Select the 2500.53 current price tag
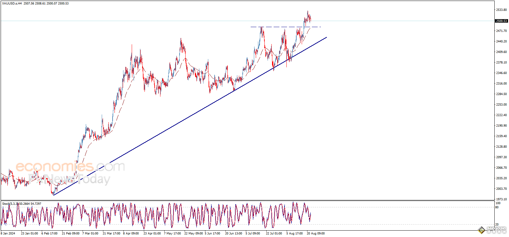The width and height of the screenshot is (509, 237). coord(501,21)
